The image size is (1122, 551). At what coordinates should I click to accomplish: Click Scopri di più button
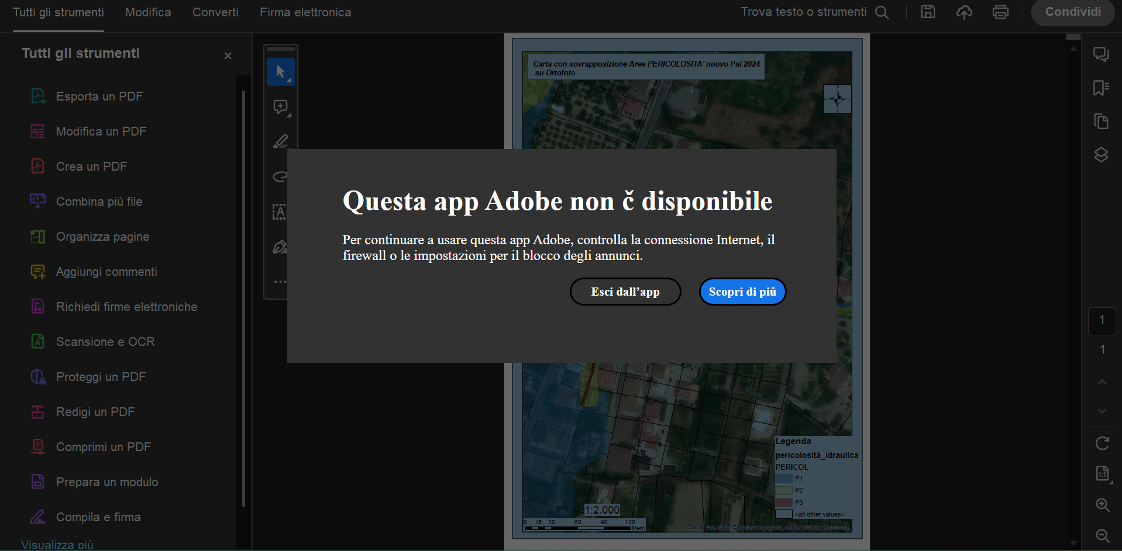pyautogui.click(x=742, y=292)
